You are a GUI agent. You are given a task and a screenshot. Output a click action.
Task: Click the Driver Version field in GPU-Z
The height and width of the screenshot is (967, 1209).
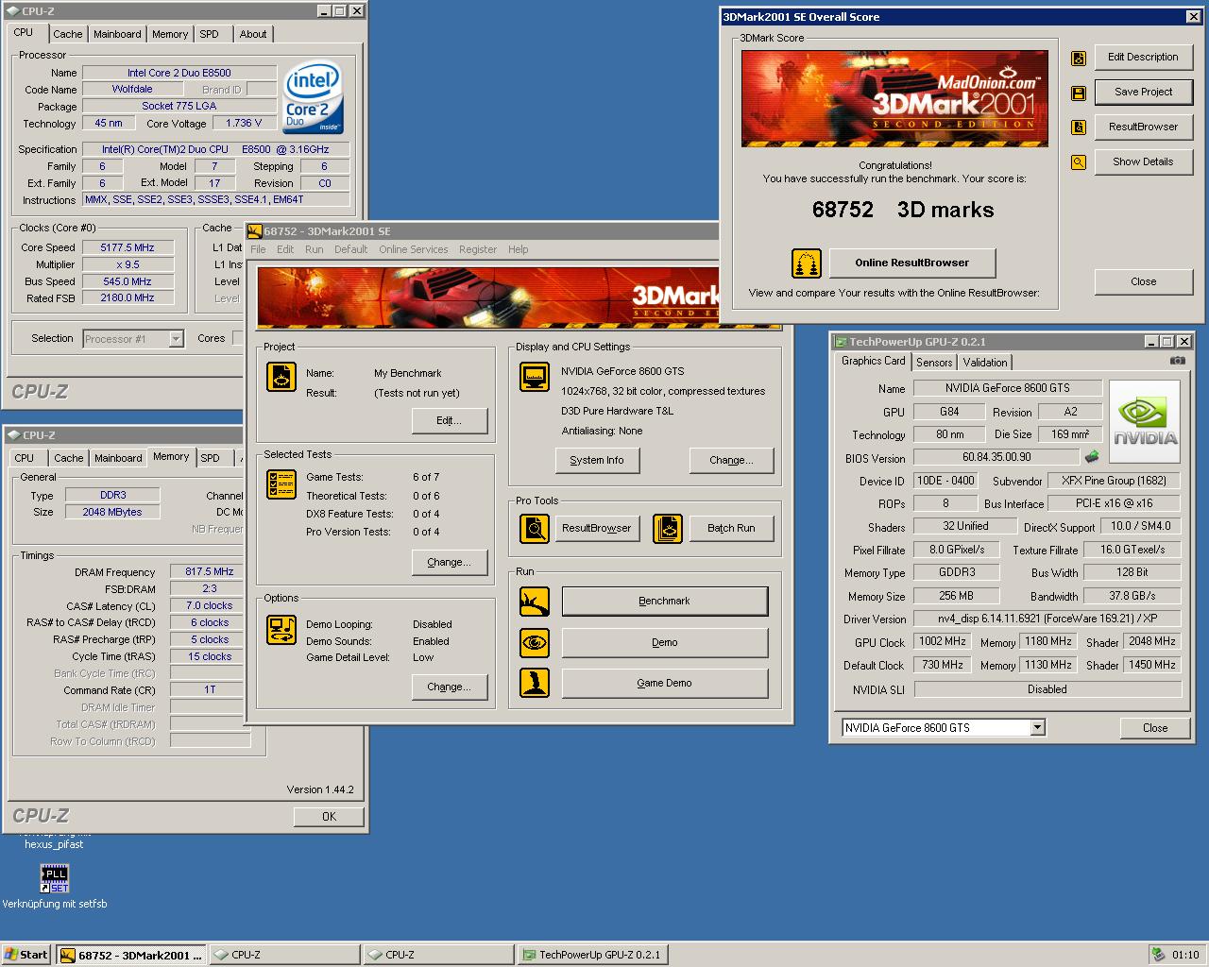coord(1047,619)
